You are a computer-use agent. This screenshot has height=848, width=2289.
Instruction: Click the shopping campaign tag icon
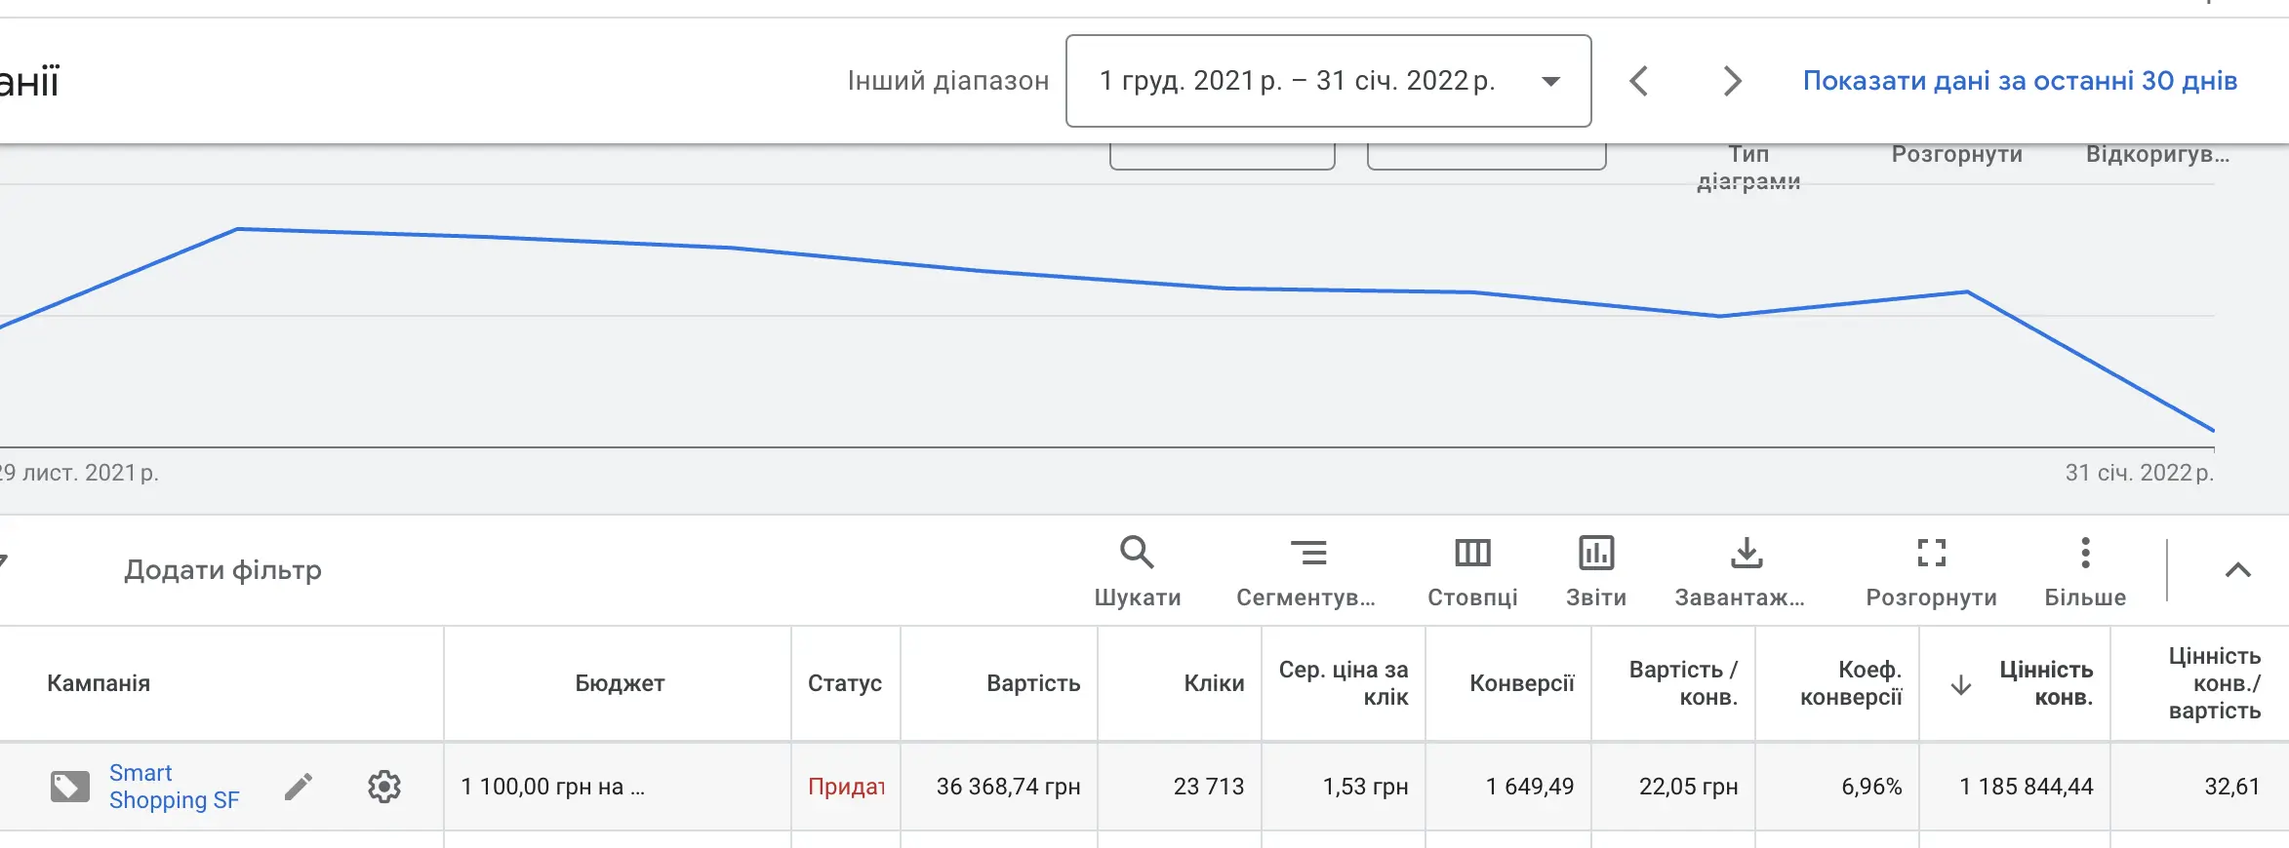click(69, 787)
